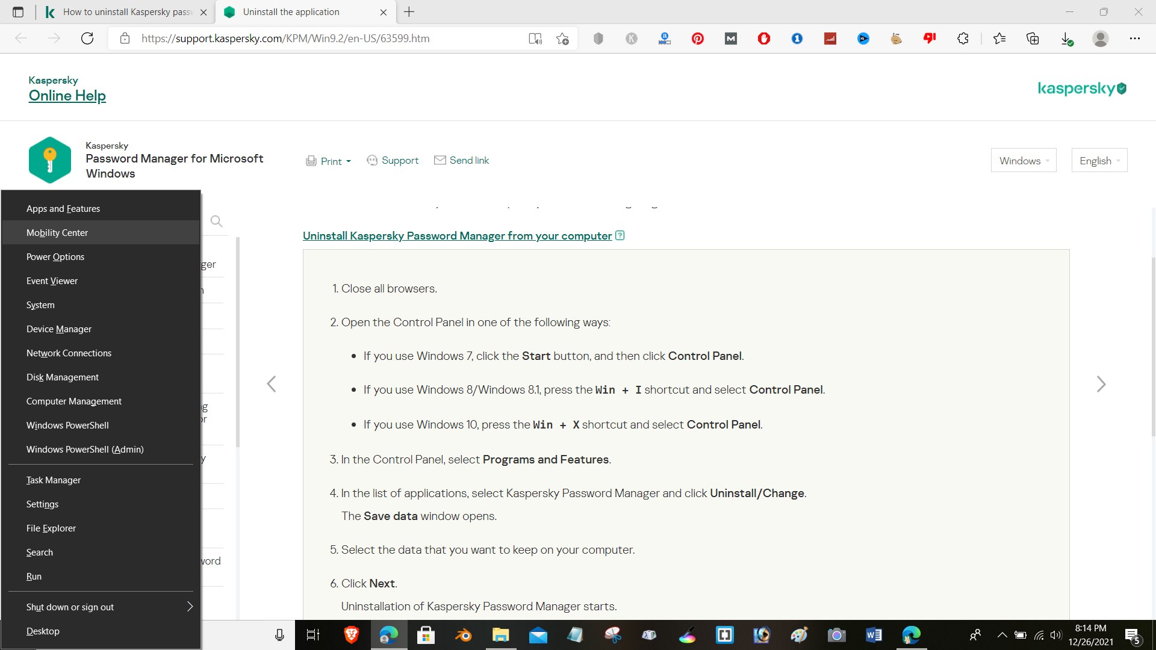Select File Explorer in Win+X menu
Screen dimensions: 1156x650
(x=101, y=528)
